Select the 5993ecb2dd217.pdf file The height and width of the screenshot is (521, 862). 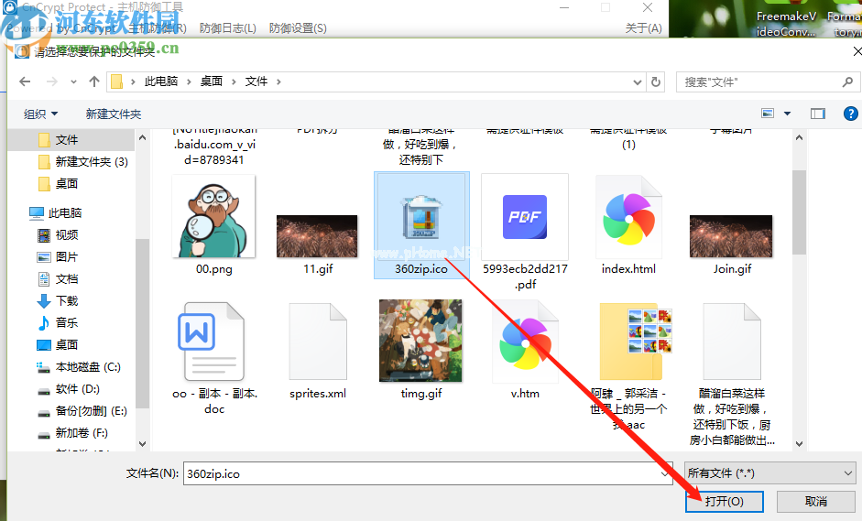click(524, 225)
